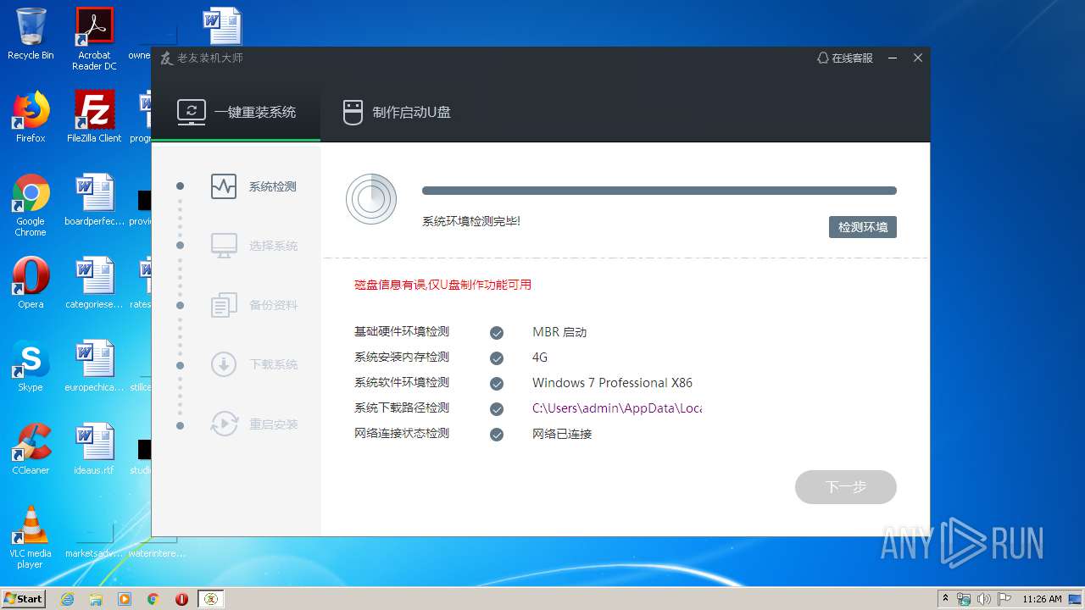Screen dimensions: 1085x610
Task: Open the Firefox desktop shortcut
Action: coord(31,117)
